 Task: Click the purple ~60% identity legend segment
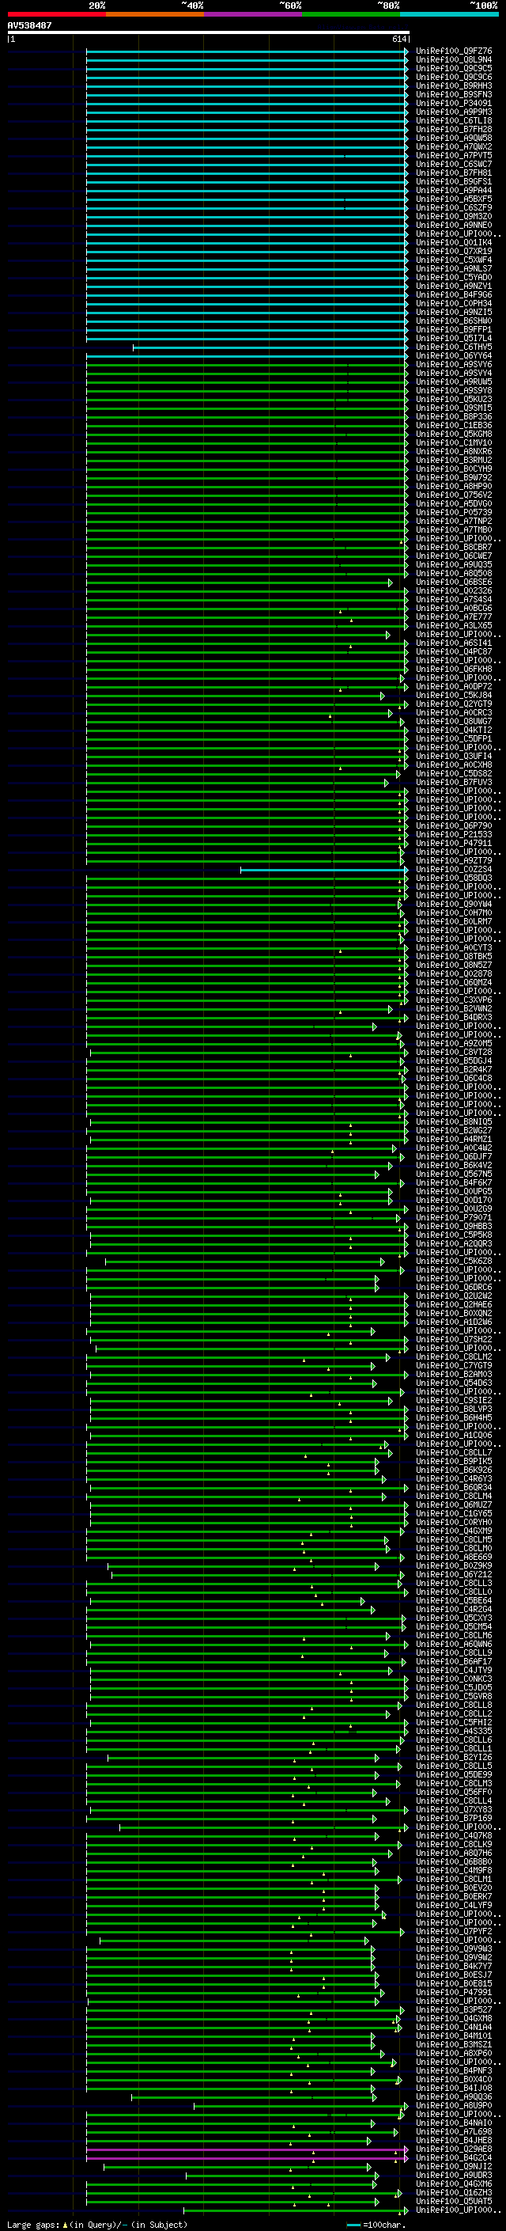click(x=252, y=15)
